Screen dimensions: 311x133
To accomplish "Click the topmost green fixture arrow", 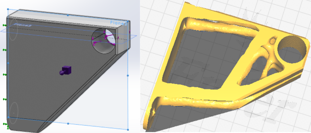I will (4, 25).
